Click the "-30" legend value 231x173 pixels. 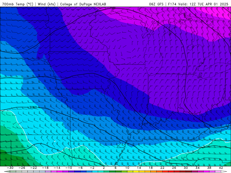pyautogui.click(x=10, y=168)
